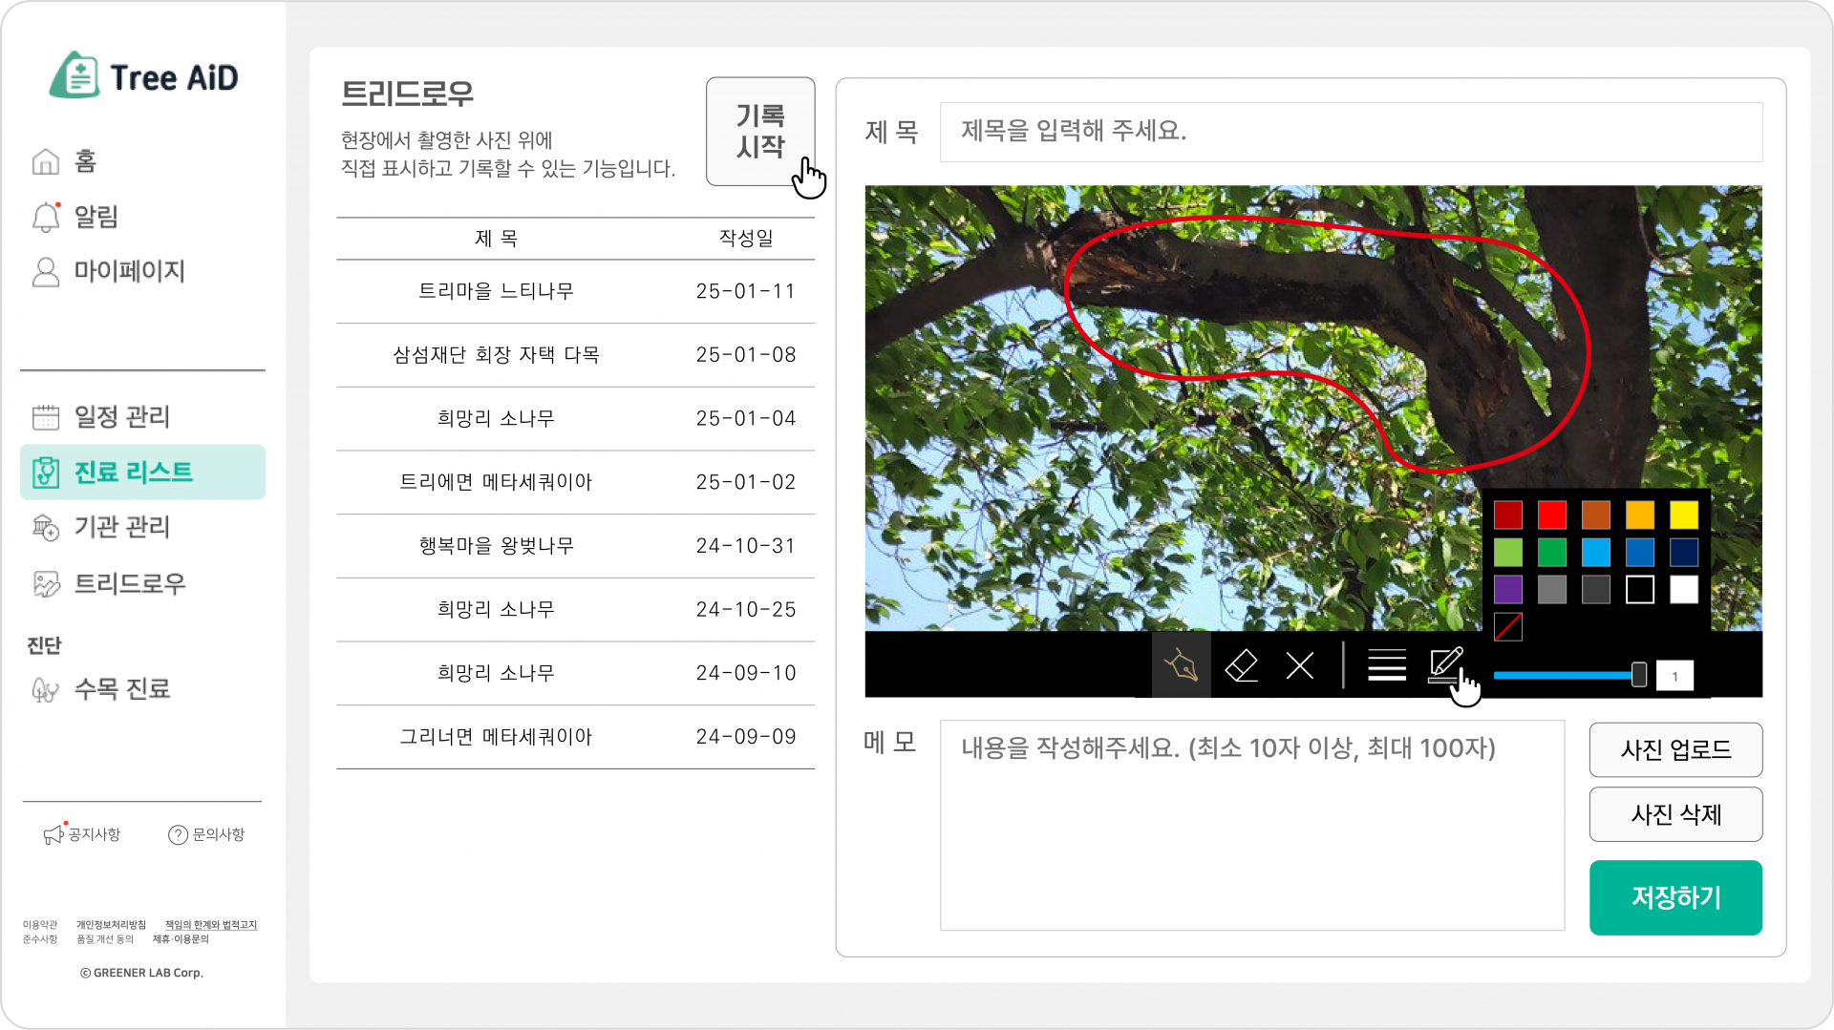
Task: Open the line thickness selector
Action: click(x=1386, y=665)
